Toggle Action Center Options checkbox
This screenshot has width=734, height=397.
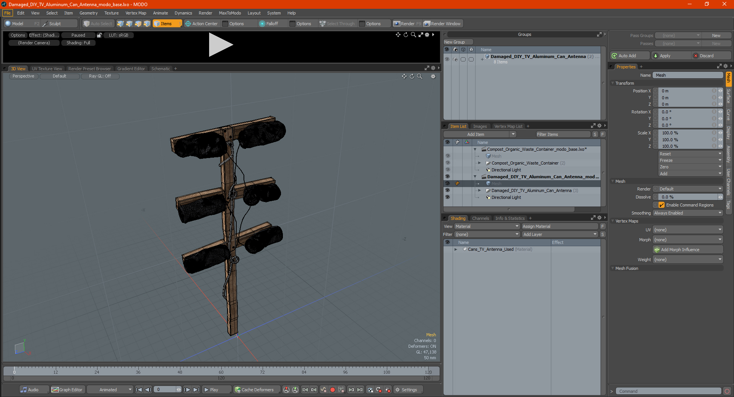coord(225,24)
